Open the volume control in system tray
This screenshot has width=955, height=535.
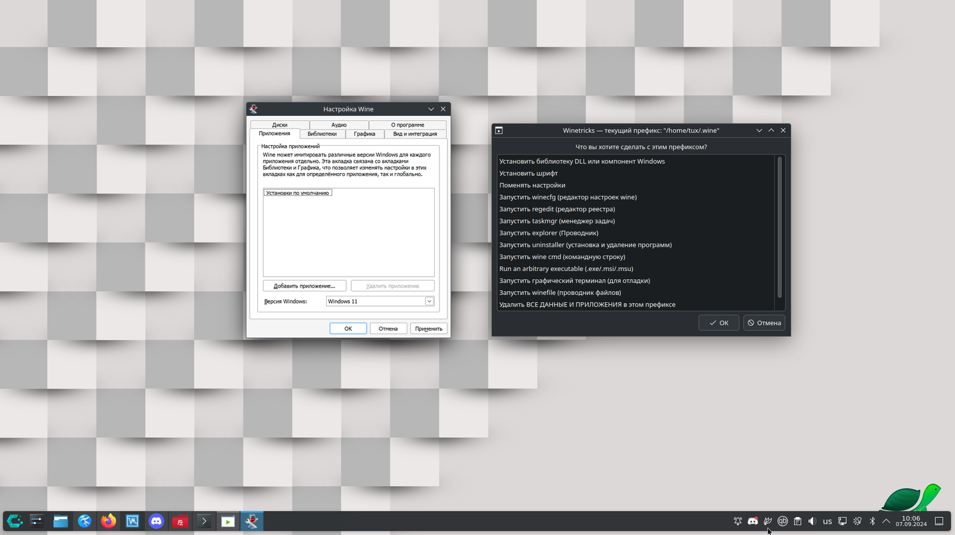point(812,521)
